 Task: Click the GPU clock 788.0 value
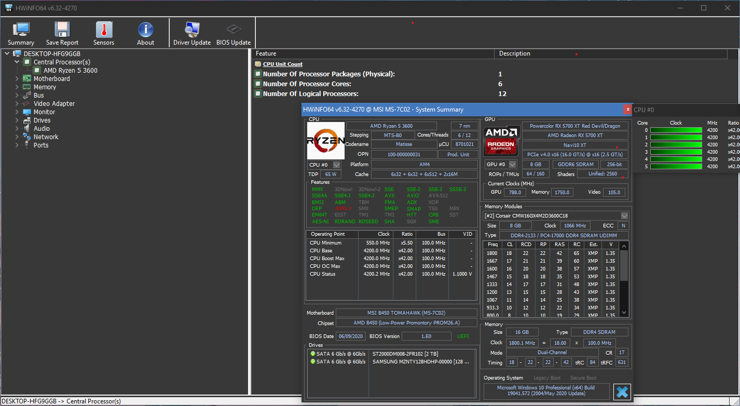pyautogui.click(x=515, y=192)
